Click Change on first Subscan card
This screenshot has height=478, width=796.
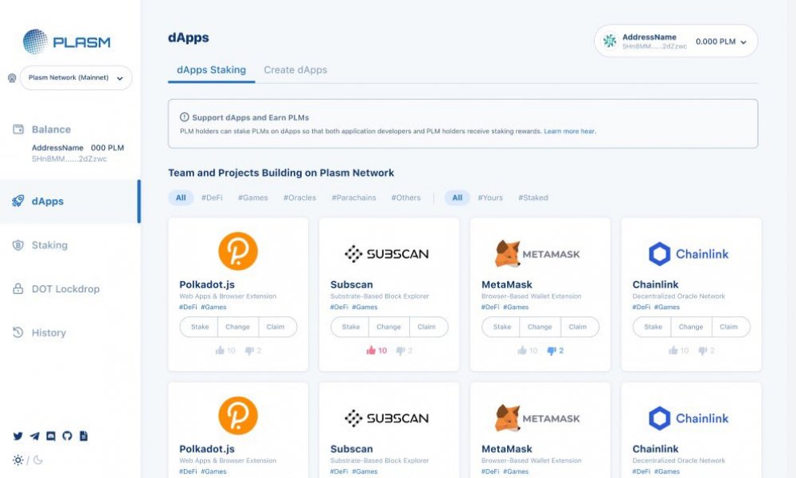(389, 327)
